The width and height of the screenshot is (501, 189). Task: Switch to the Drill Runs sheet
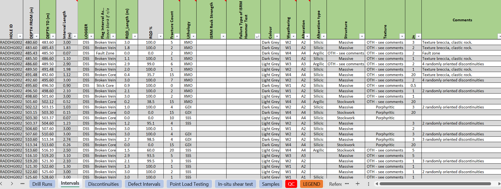(x=42, y=184)
